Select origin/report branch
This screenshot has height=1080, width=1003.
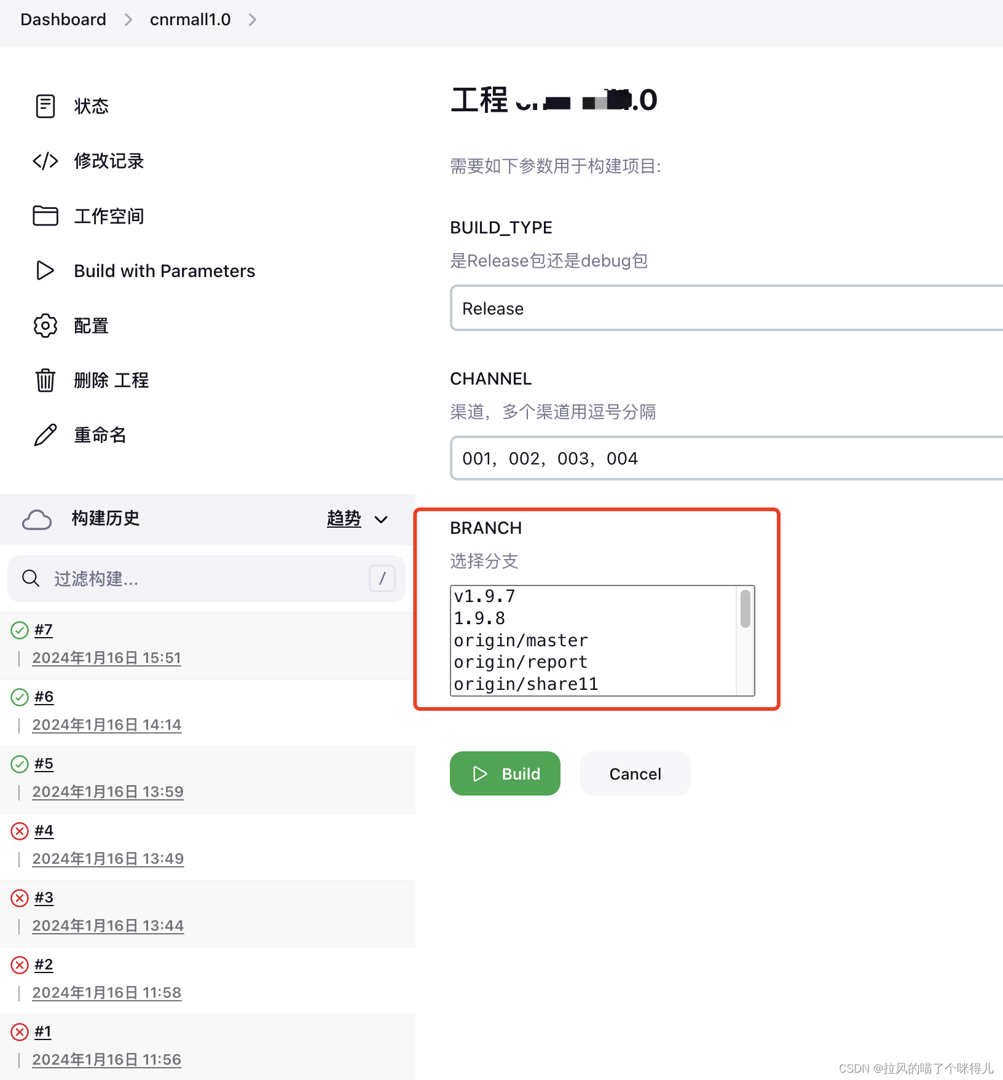pyautogui.click(x=594, y=662)
